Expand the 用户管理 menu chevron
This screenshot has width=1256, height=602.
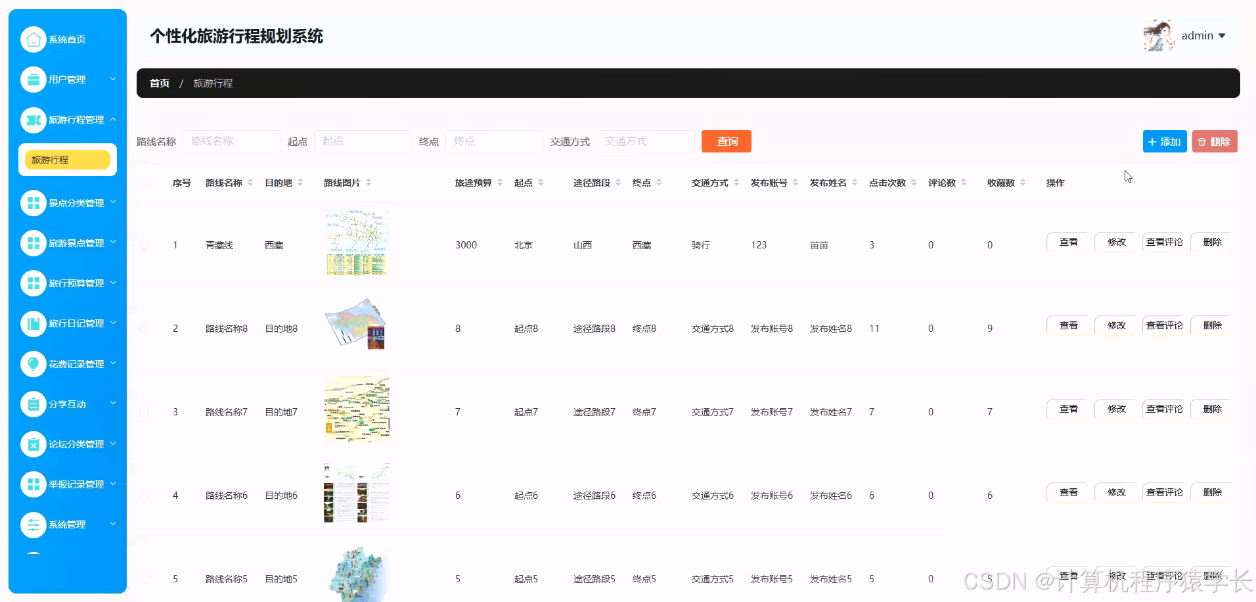(112, 79)
